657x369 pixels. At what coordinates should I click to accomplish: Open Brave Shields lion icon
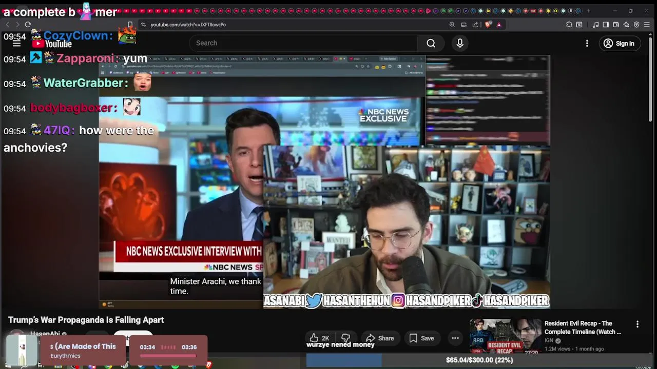coord(488,25)
